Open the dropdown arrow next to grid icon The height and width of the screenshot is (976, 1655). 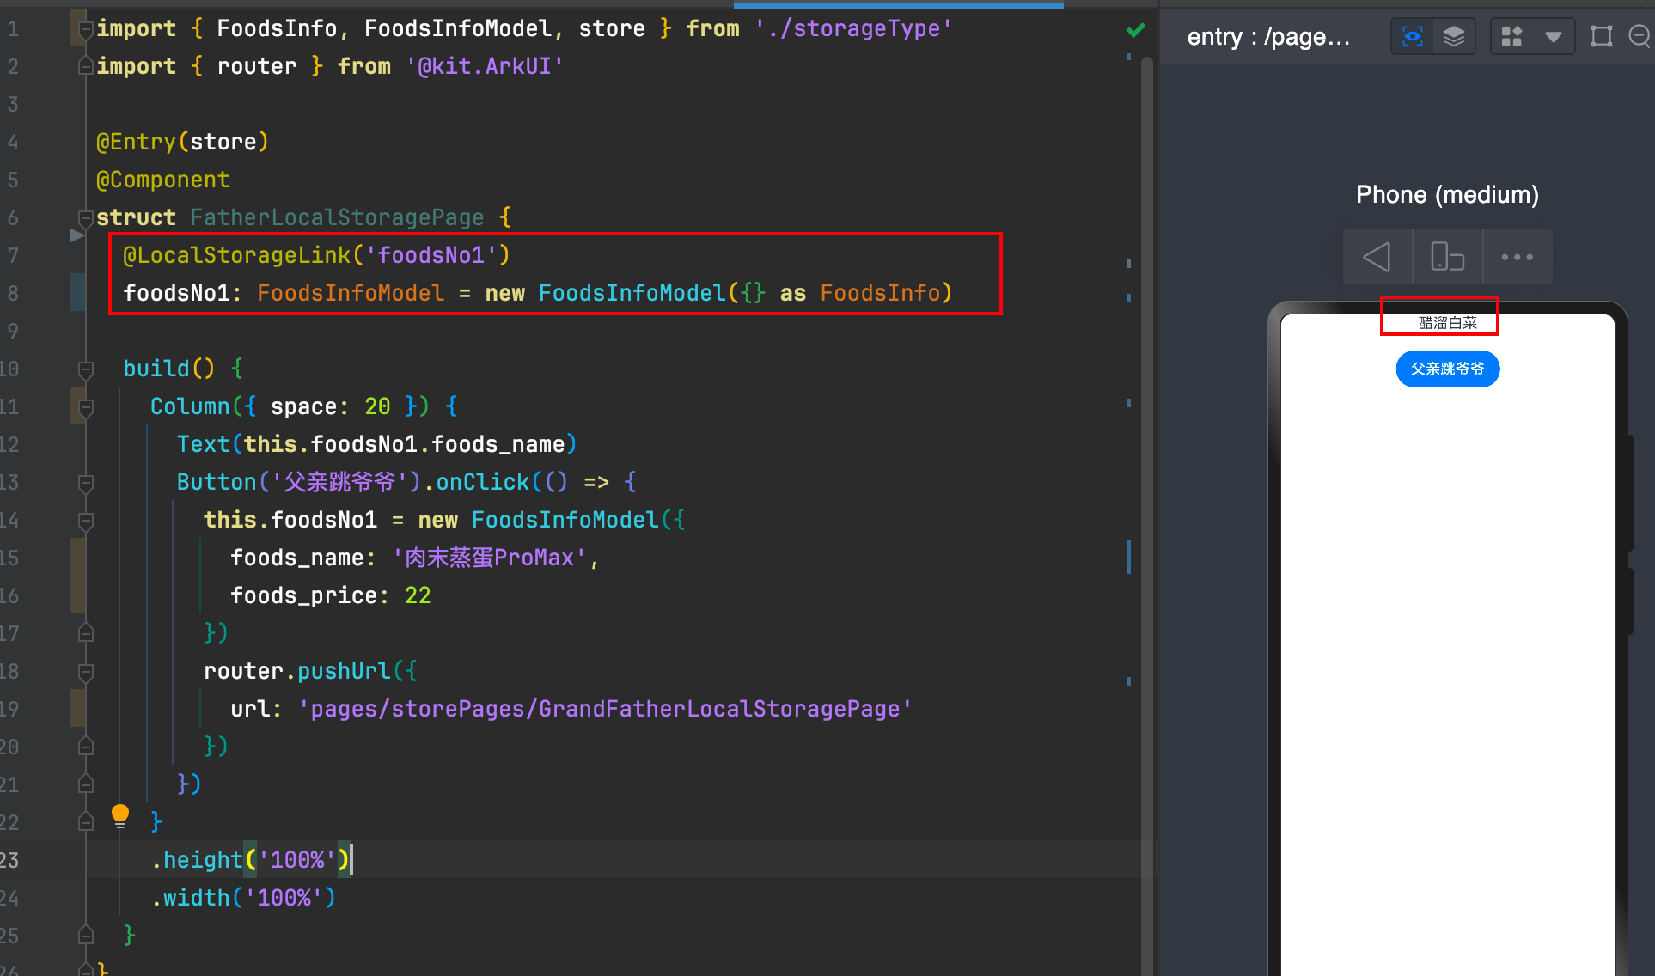point(1553,37)
